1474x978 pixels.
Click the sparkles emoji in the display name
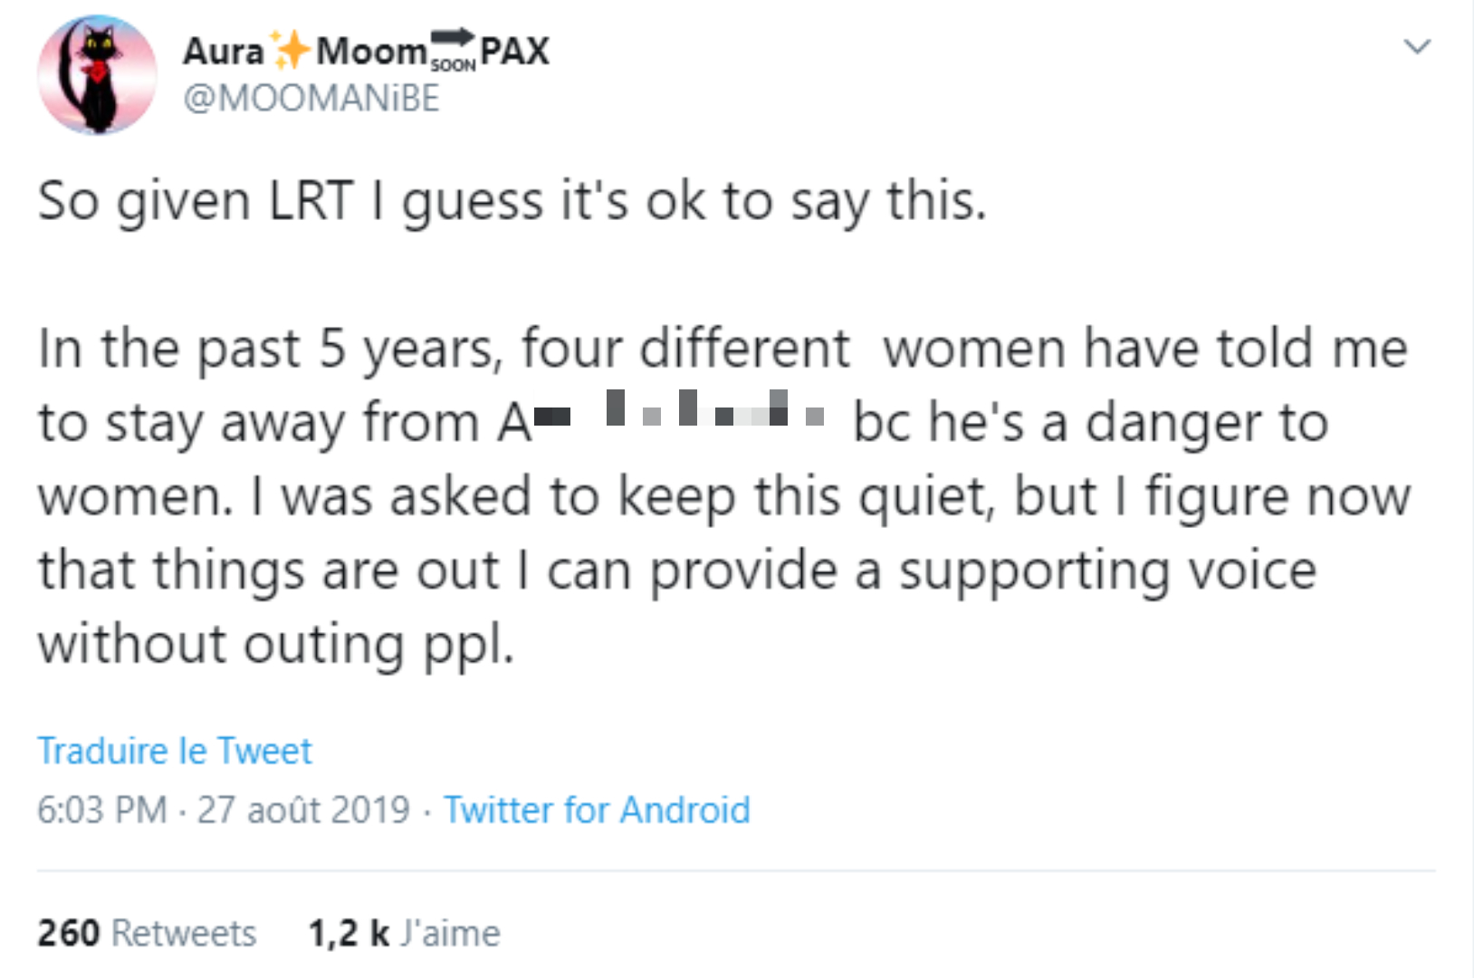click(x=291, y=50)
